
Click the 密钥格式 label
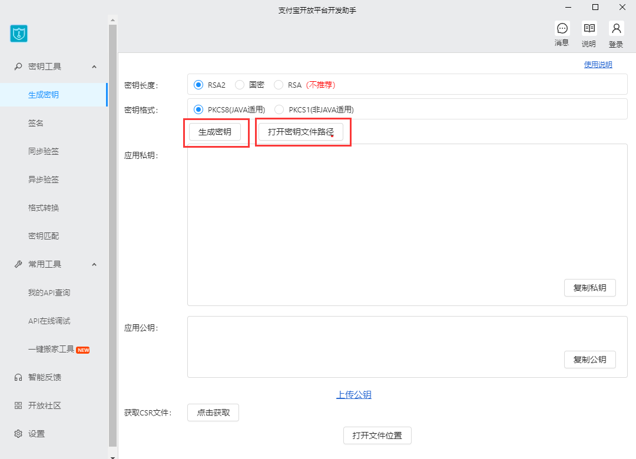(x=141, y=110)
